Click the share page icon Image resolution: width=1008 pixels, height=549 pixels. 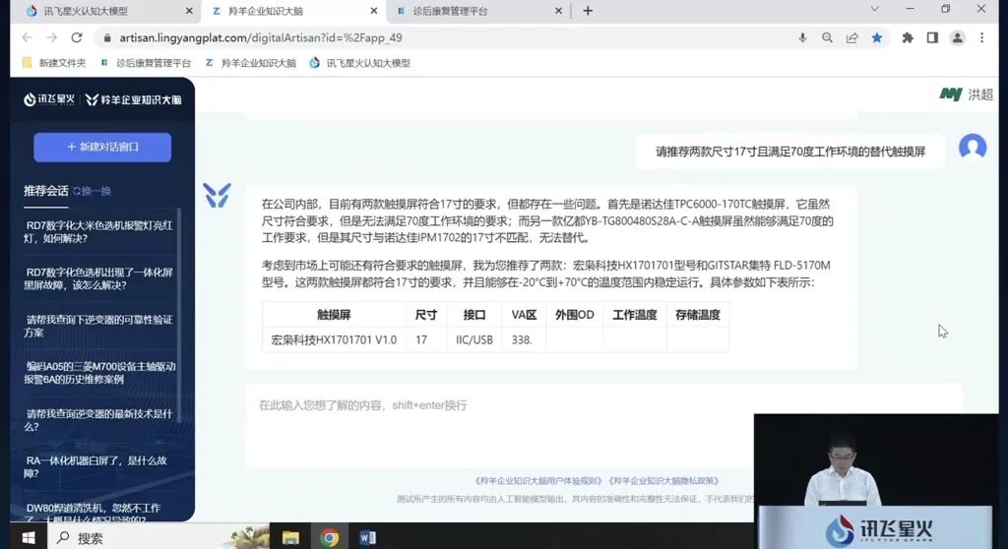click(x=851, y=38)
